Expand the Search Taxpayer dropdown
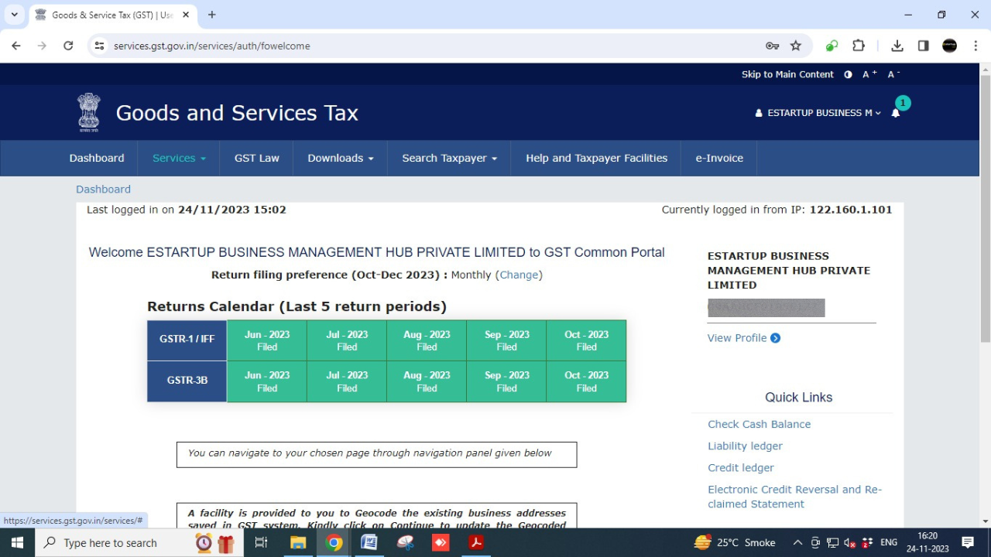Screen dimensions: 991x557 click(x=449, y=158)
